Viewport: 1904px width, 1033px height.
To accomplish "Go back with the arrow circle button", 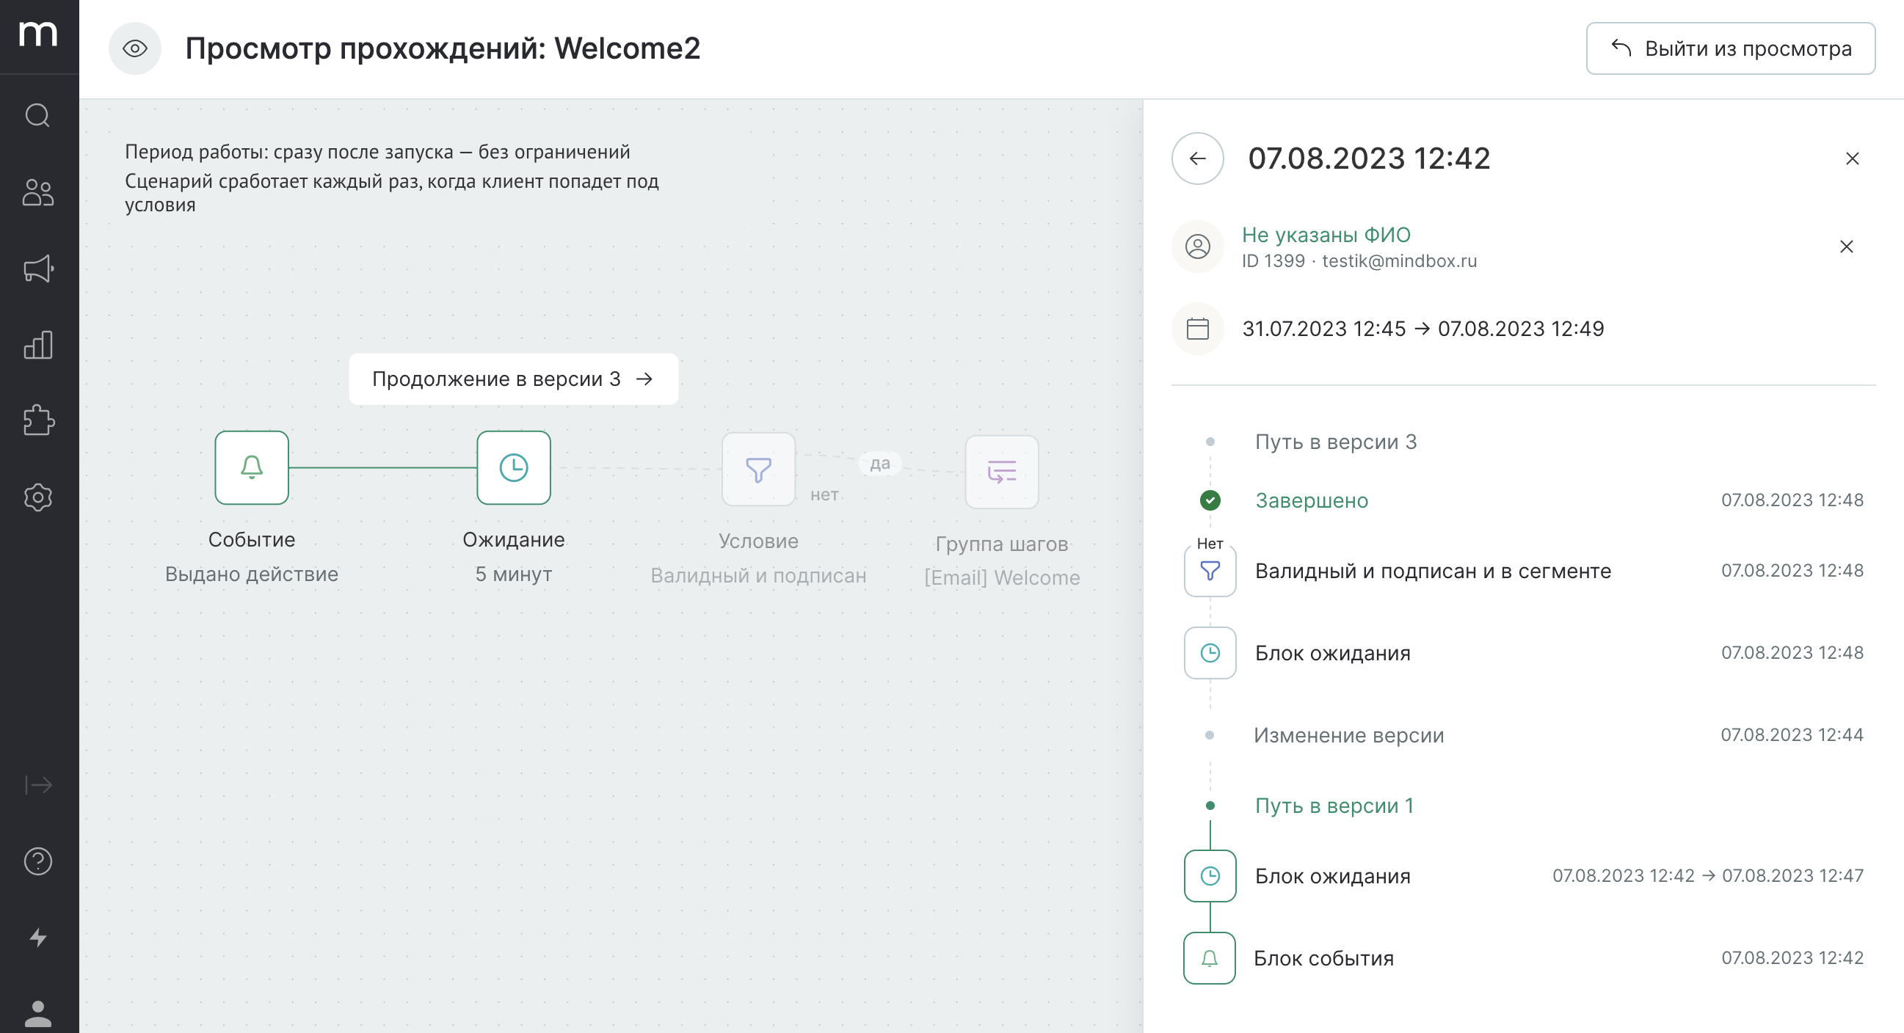I will [x=1197, y=158].
